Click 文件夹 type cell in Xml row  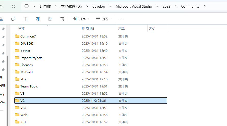(x=123, y=122)
